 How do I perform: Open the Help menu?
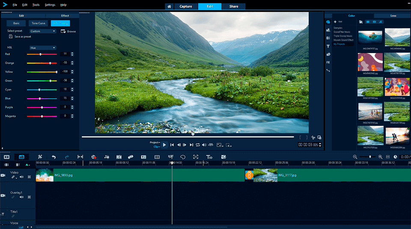point(63,5)
